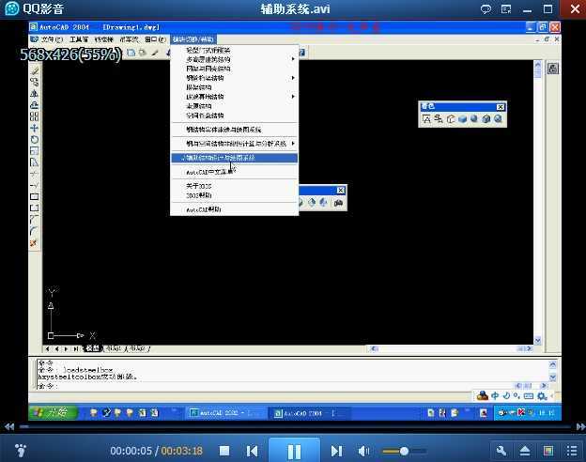The width and height of the screenshot is (586, 462).
Task: Switch to the 模型 layout tab
Action: 92,348
